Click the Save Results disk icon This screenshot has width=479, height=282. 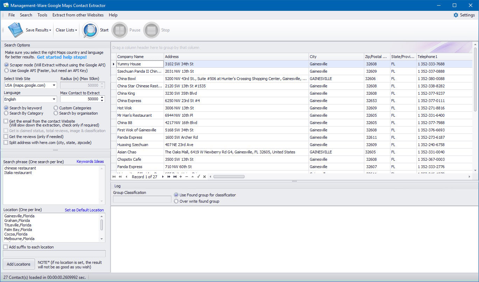pos(15,30)
